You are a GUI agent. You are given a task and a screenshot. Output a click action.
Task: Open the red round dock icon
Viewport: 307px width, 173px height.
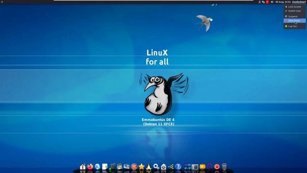coord(134,167)
